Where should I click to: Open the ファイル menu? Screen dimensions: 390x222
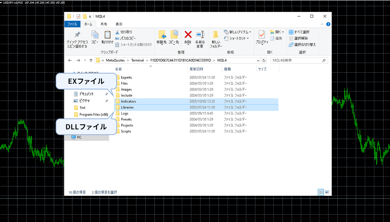point(73,24)
